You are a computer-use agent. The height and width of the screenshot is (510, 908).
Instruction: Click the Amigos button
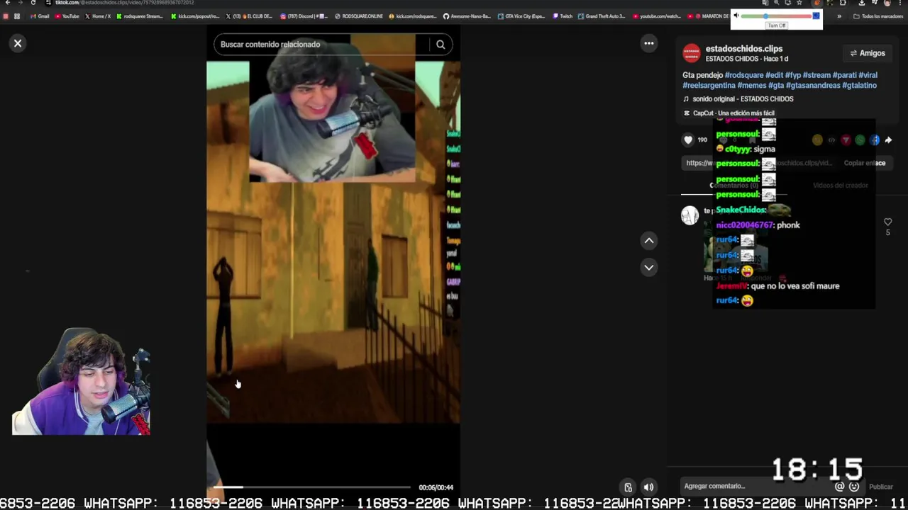867,53
